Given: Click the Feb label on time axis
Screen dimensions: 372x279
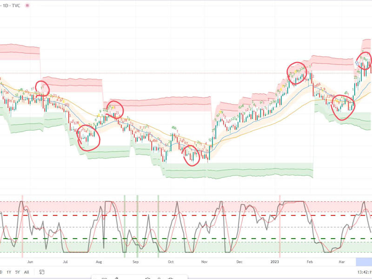Looking at the screenshot, I should click(310, 262).
